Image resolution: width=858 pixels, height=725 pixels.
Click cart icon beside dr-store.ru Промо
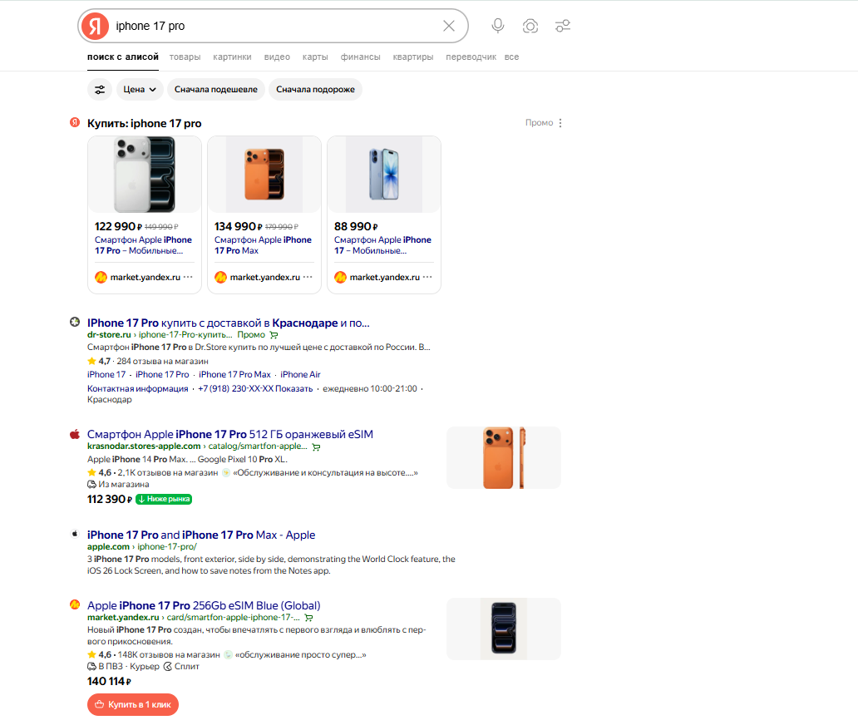(x=274, y=335)
